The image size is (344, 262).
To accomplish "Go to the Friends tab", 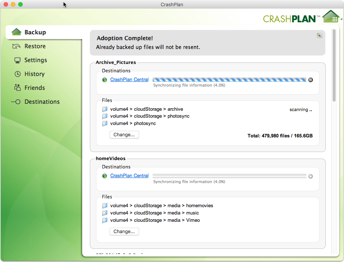I will click(x=35, y=88).
